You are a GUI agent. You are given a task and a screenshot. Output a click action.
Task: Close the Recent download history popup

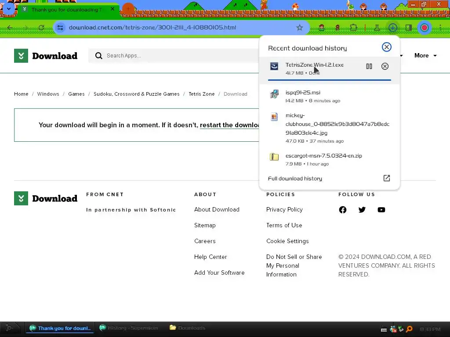[387, 47]
